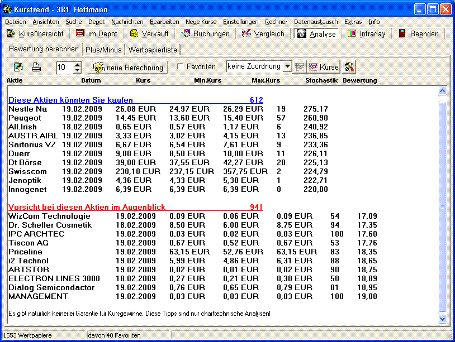
Task: Click the neue Berechnung button
Action: point(129,67)
